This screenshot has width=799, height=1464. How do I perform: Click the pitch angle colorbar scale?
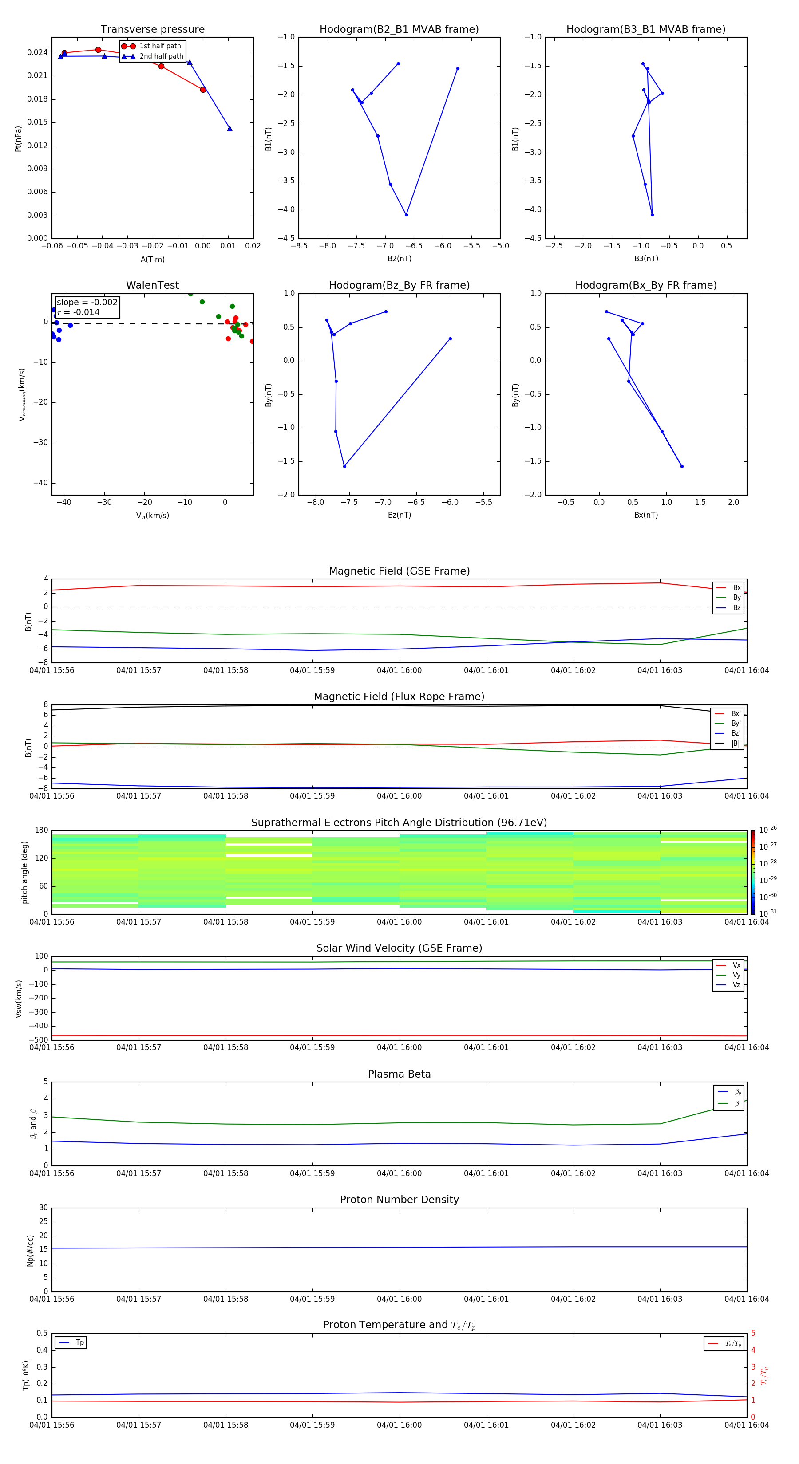click(x=753, y=872)
